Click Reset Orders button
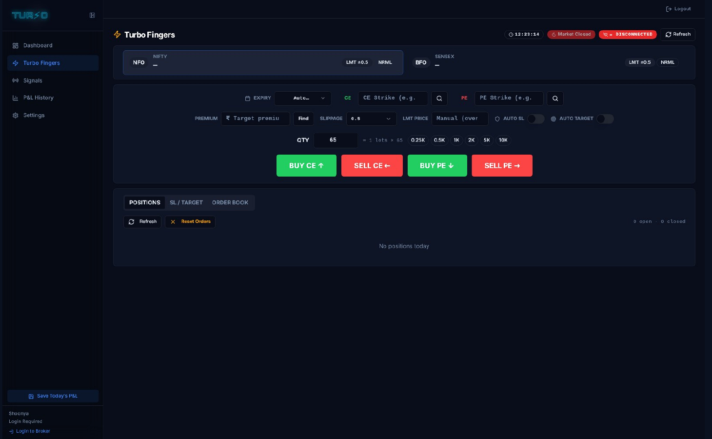The height and width of the screenshot is (439, 712). 190,222
